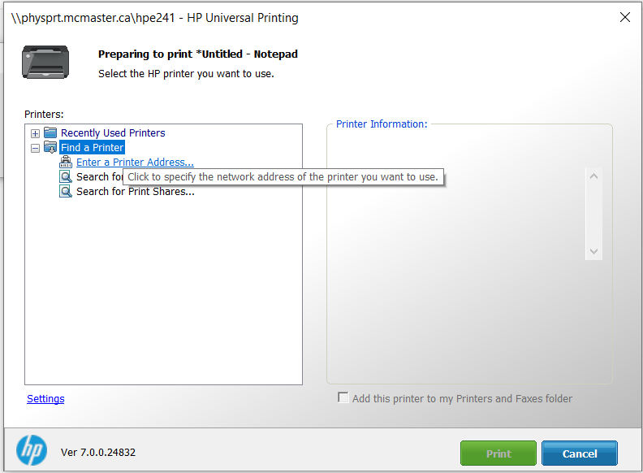The image size is (643, 473).
Task: Click the scroll up arrow in Printer Information
Action: (593, 176)
